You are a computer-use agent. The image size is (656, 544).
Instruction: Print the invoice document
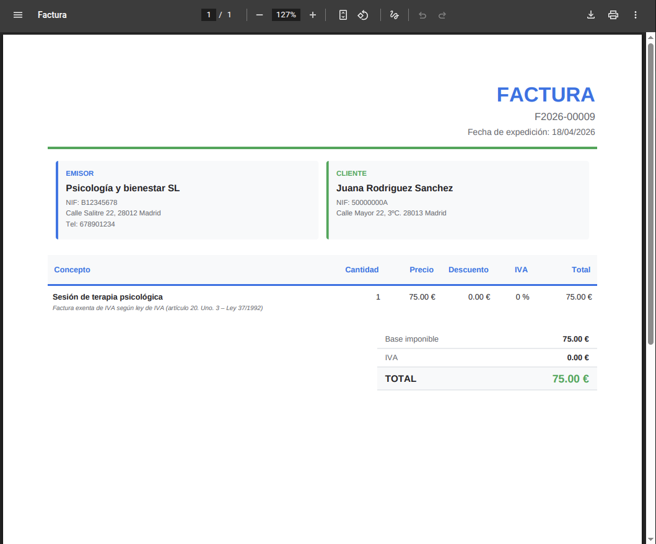click(613, 14)
